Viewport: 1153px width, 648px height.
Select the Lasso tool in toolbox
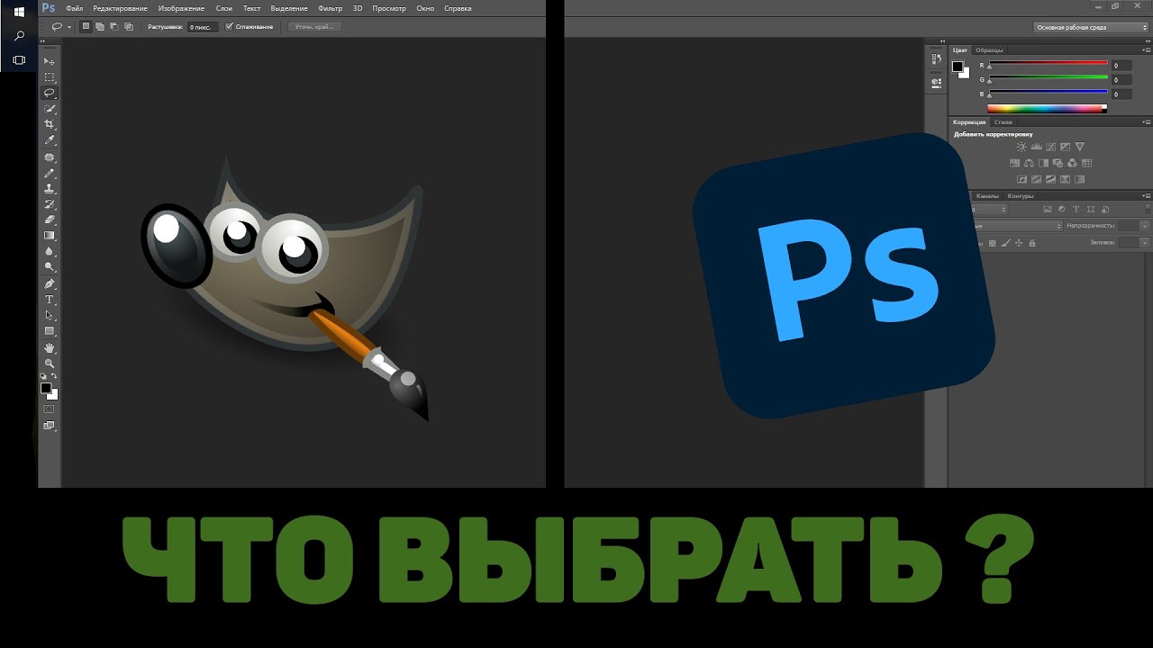[x=50, y=93]
